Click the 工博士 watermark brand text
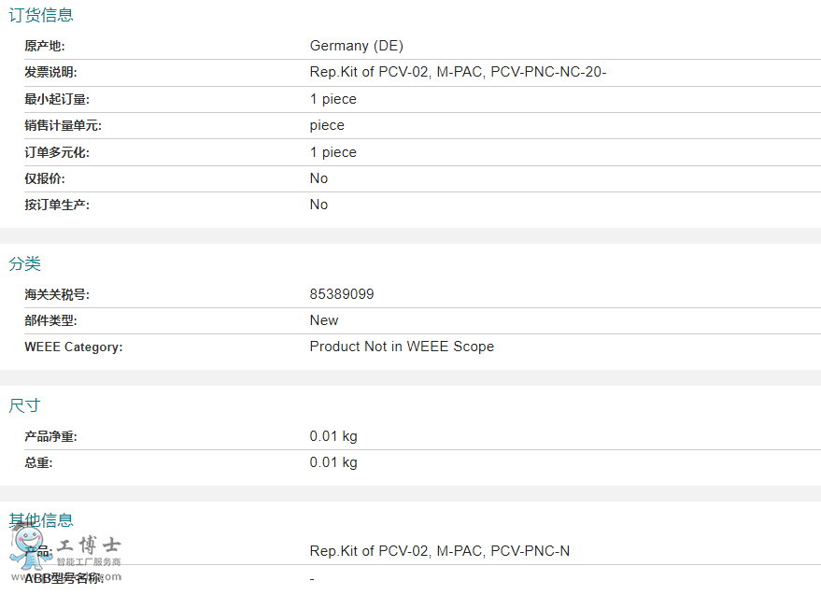This screenshot has width=821, height=595. coord(89,545)
